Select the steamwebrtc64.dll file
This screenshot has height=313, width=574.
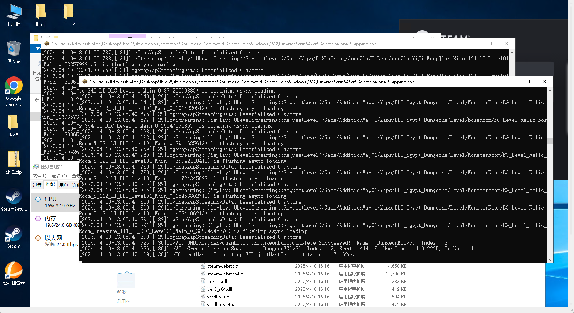pyautogui.click(x=226, y=274)
